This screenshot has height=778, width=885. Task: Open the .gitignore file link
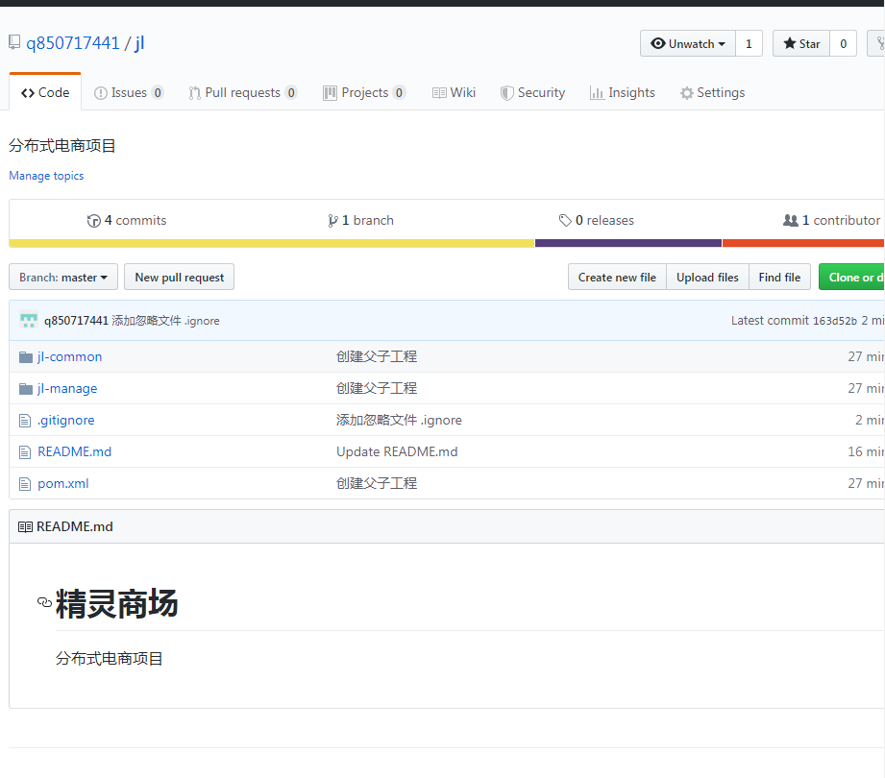[x=66, y=421]
